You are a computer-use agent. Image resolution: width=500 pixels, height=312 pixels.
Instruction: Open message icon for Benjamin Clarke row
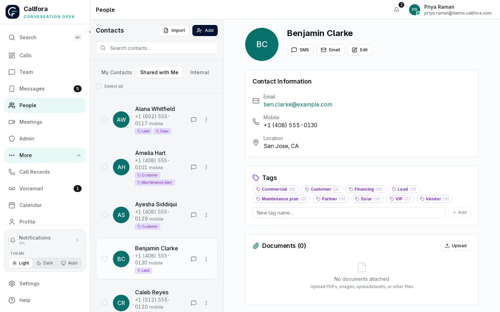click(194, 259)
